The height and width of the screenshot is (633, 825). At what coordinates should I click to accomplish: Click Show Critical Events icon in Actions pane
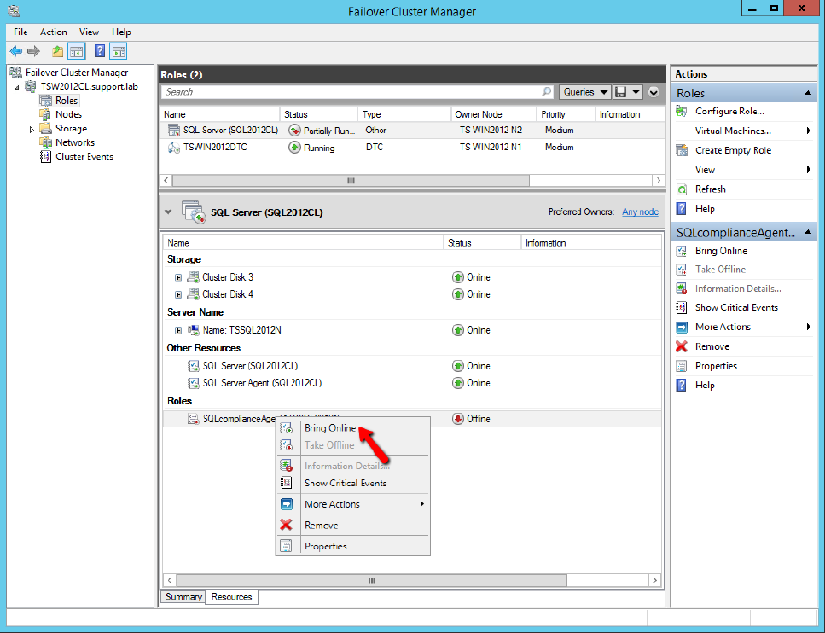tap(682, 307)
